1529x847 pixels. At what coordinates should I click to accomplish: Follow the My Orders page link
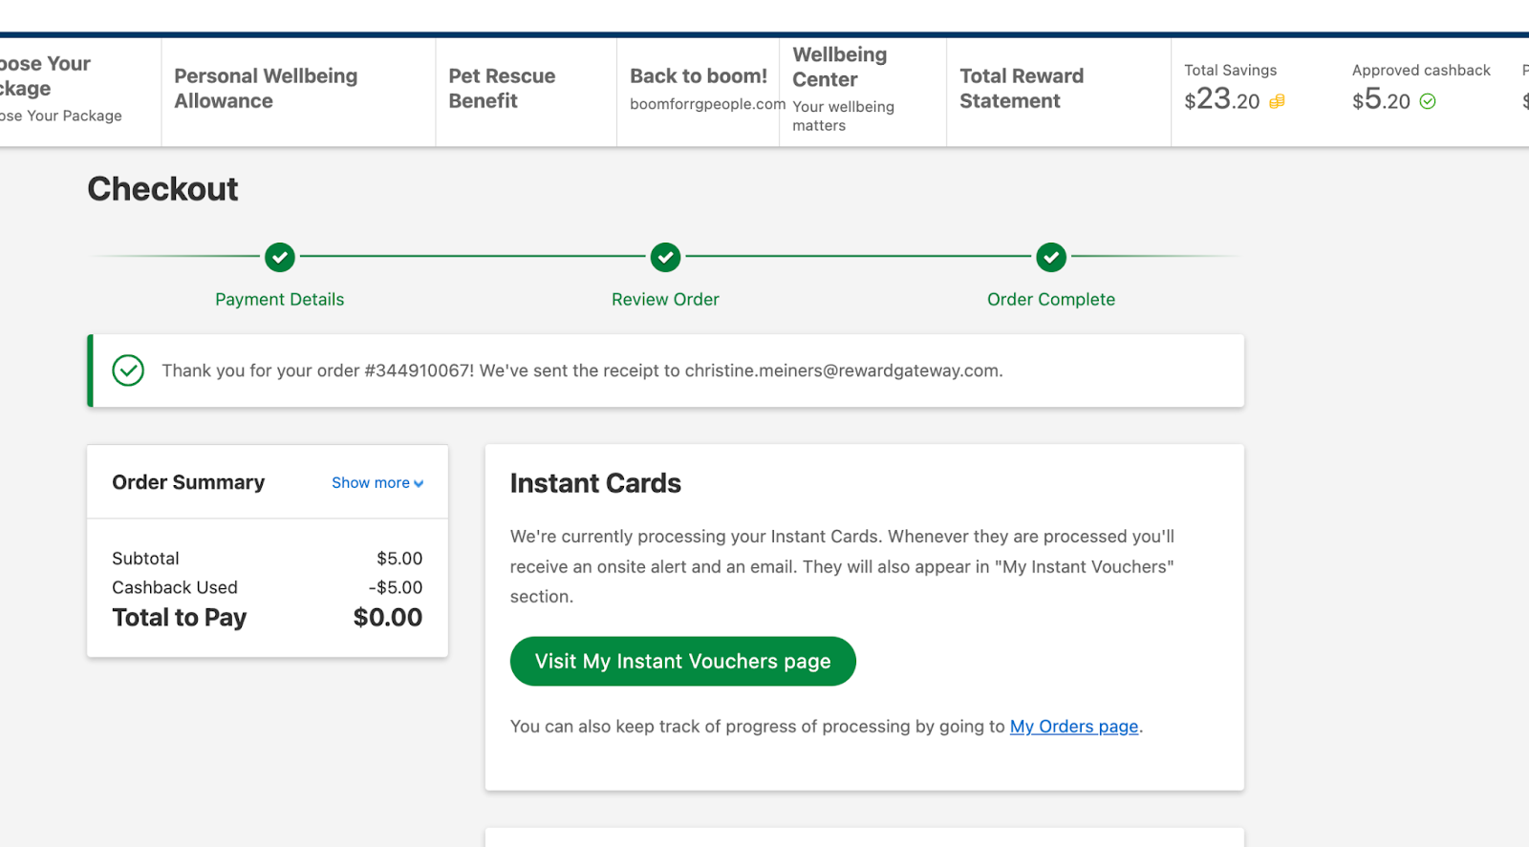pyautogui.click(x=1074, y=727)
